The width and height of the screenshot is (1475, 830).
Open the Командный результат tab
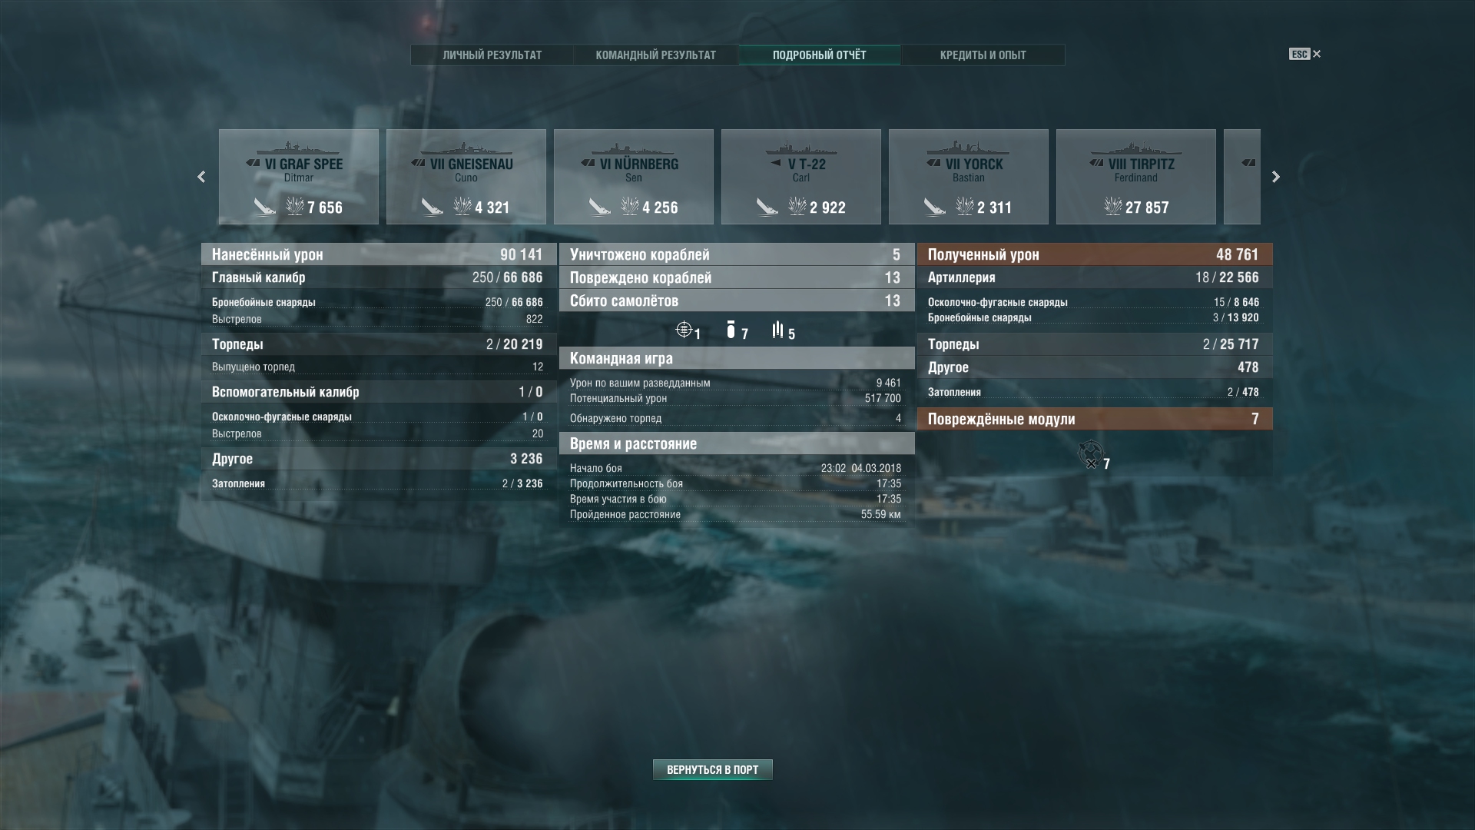coord(656,55)
